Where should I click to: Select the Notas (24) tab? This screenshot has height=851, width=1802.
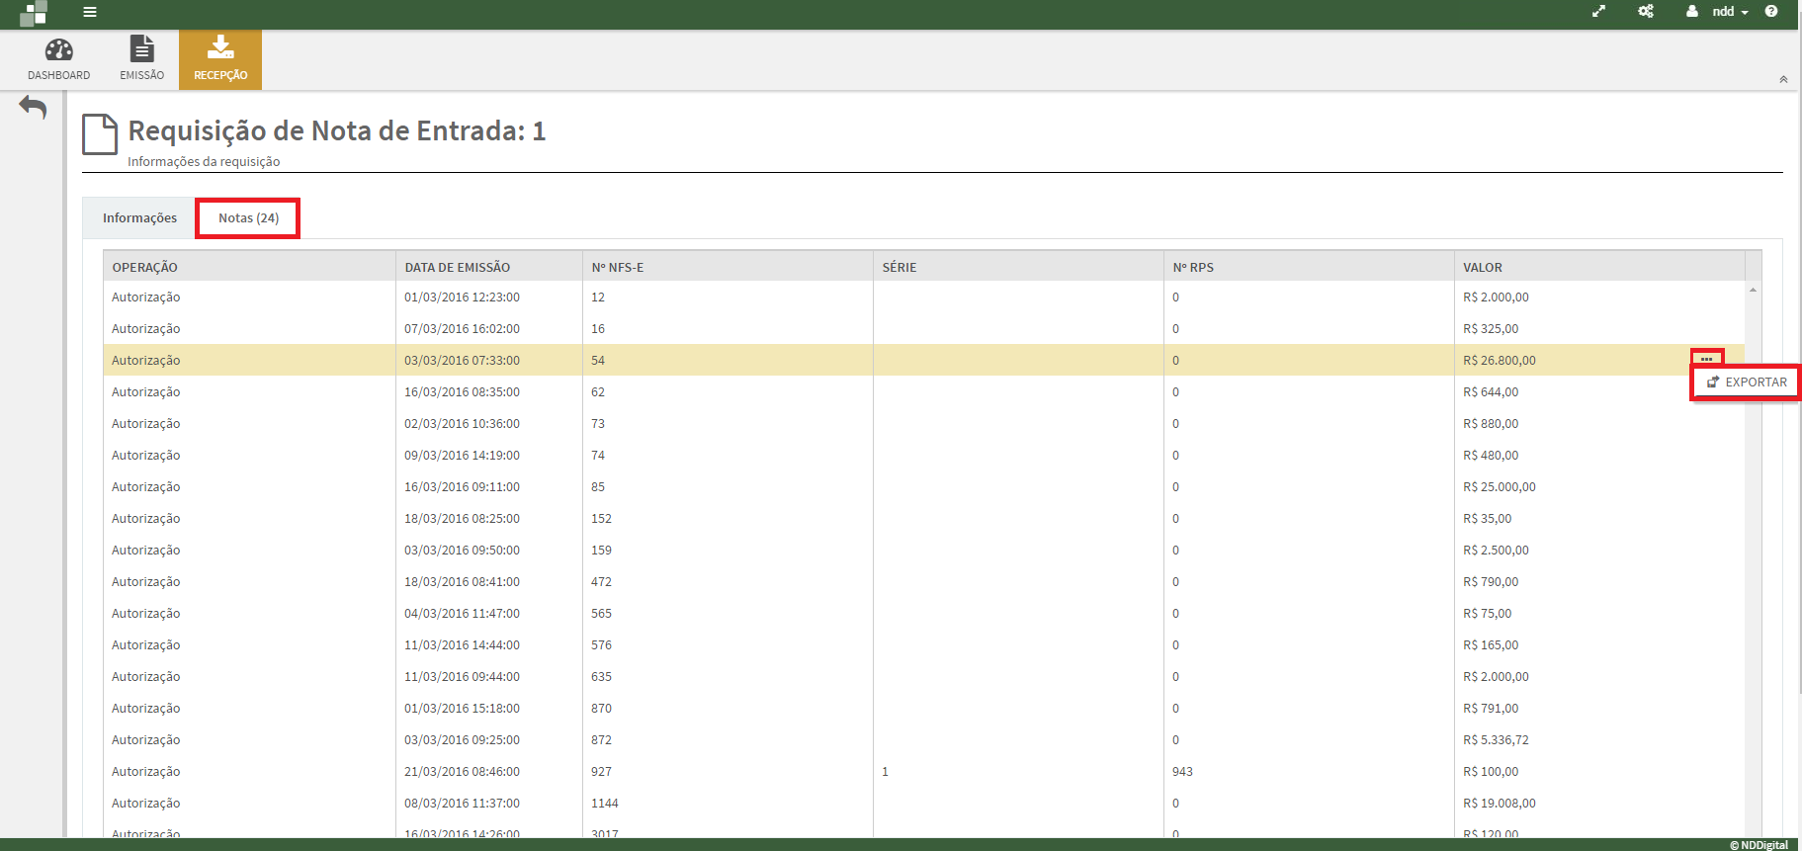coord(248,218)
